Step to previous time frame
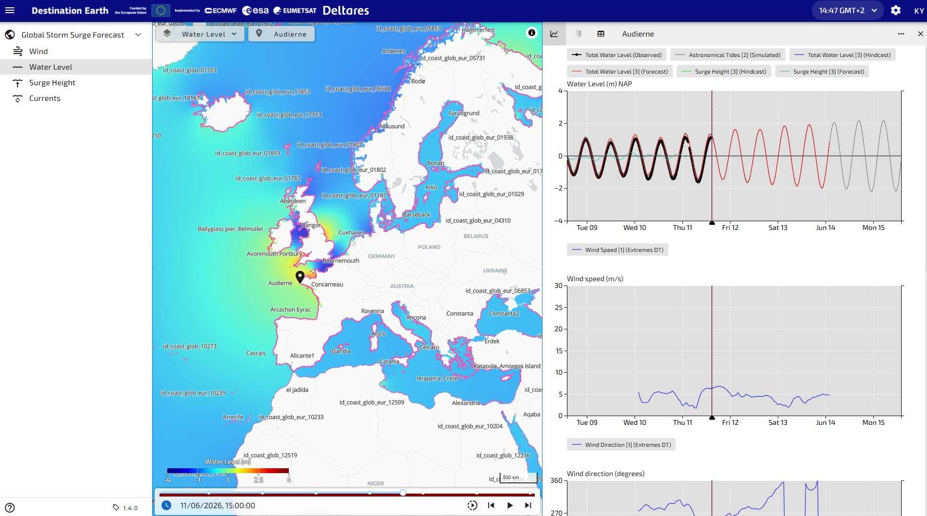This screenshot has height=516, width=927. pyautogui.click(x=491, y=505)
